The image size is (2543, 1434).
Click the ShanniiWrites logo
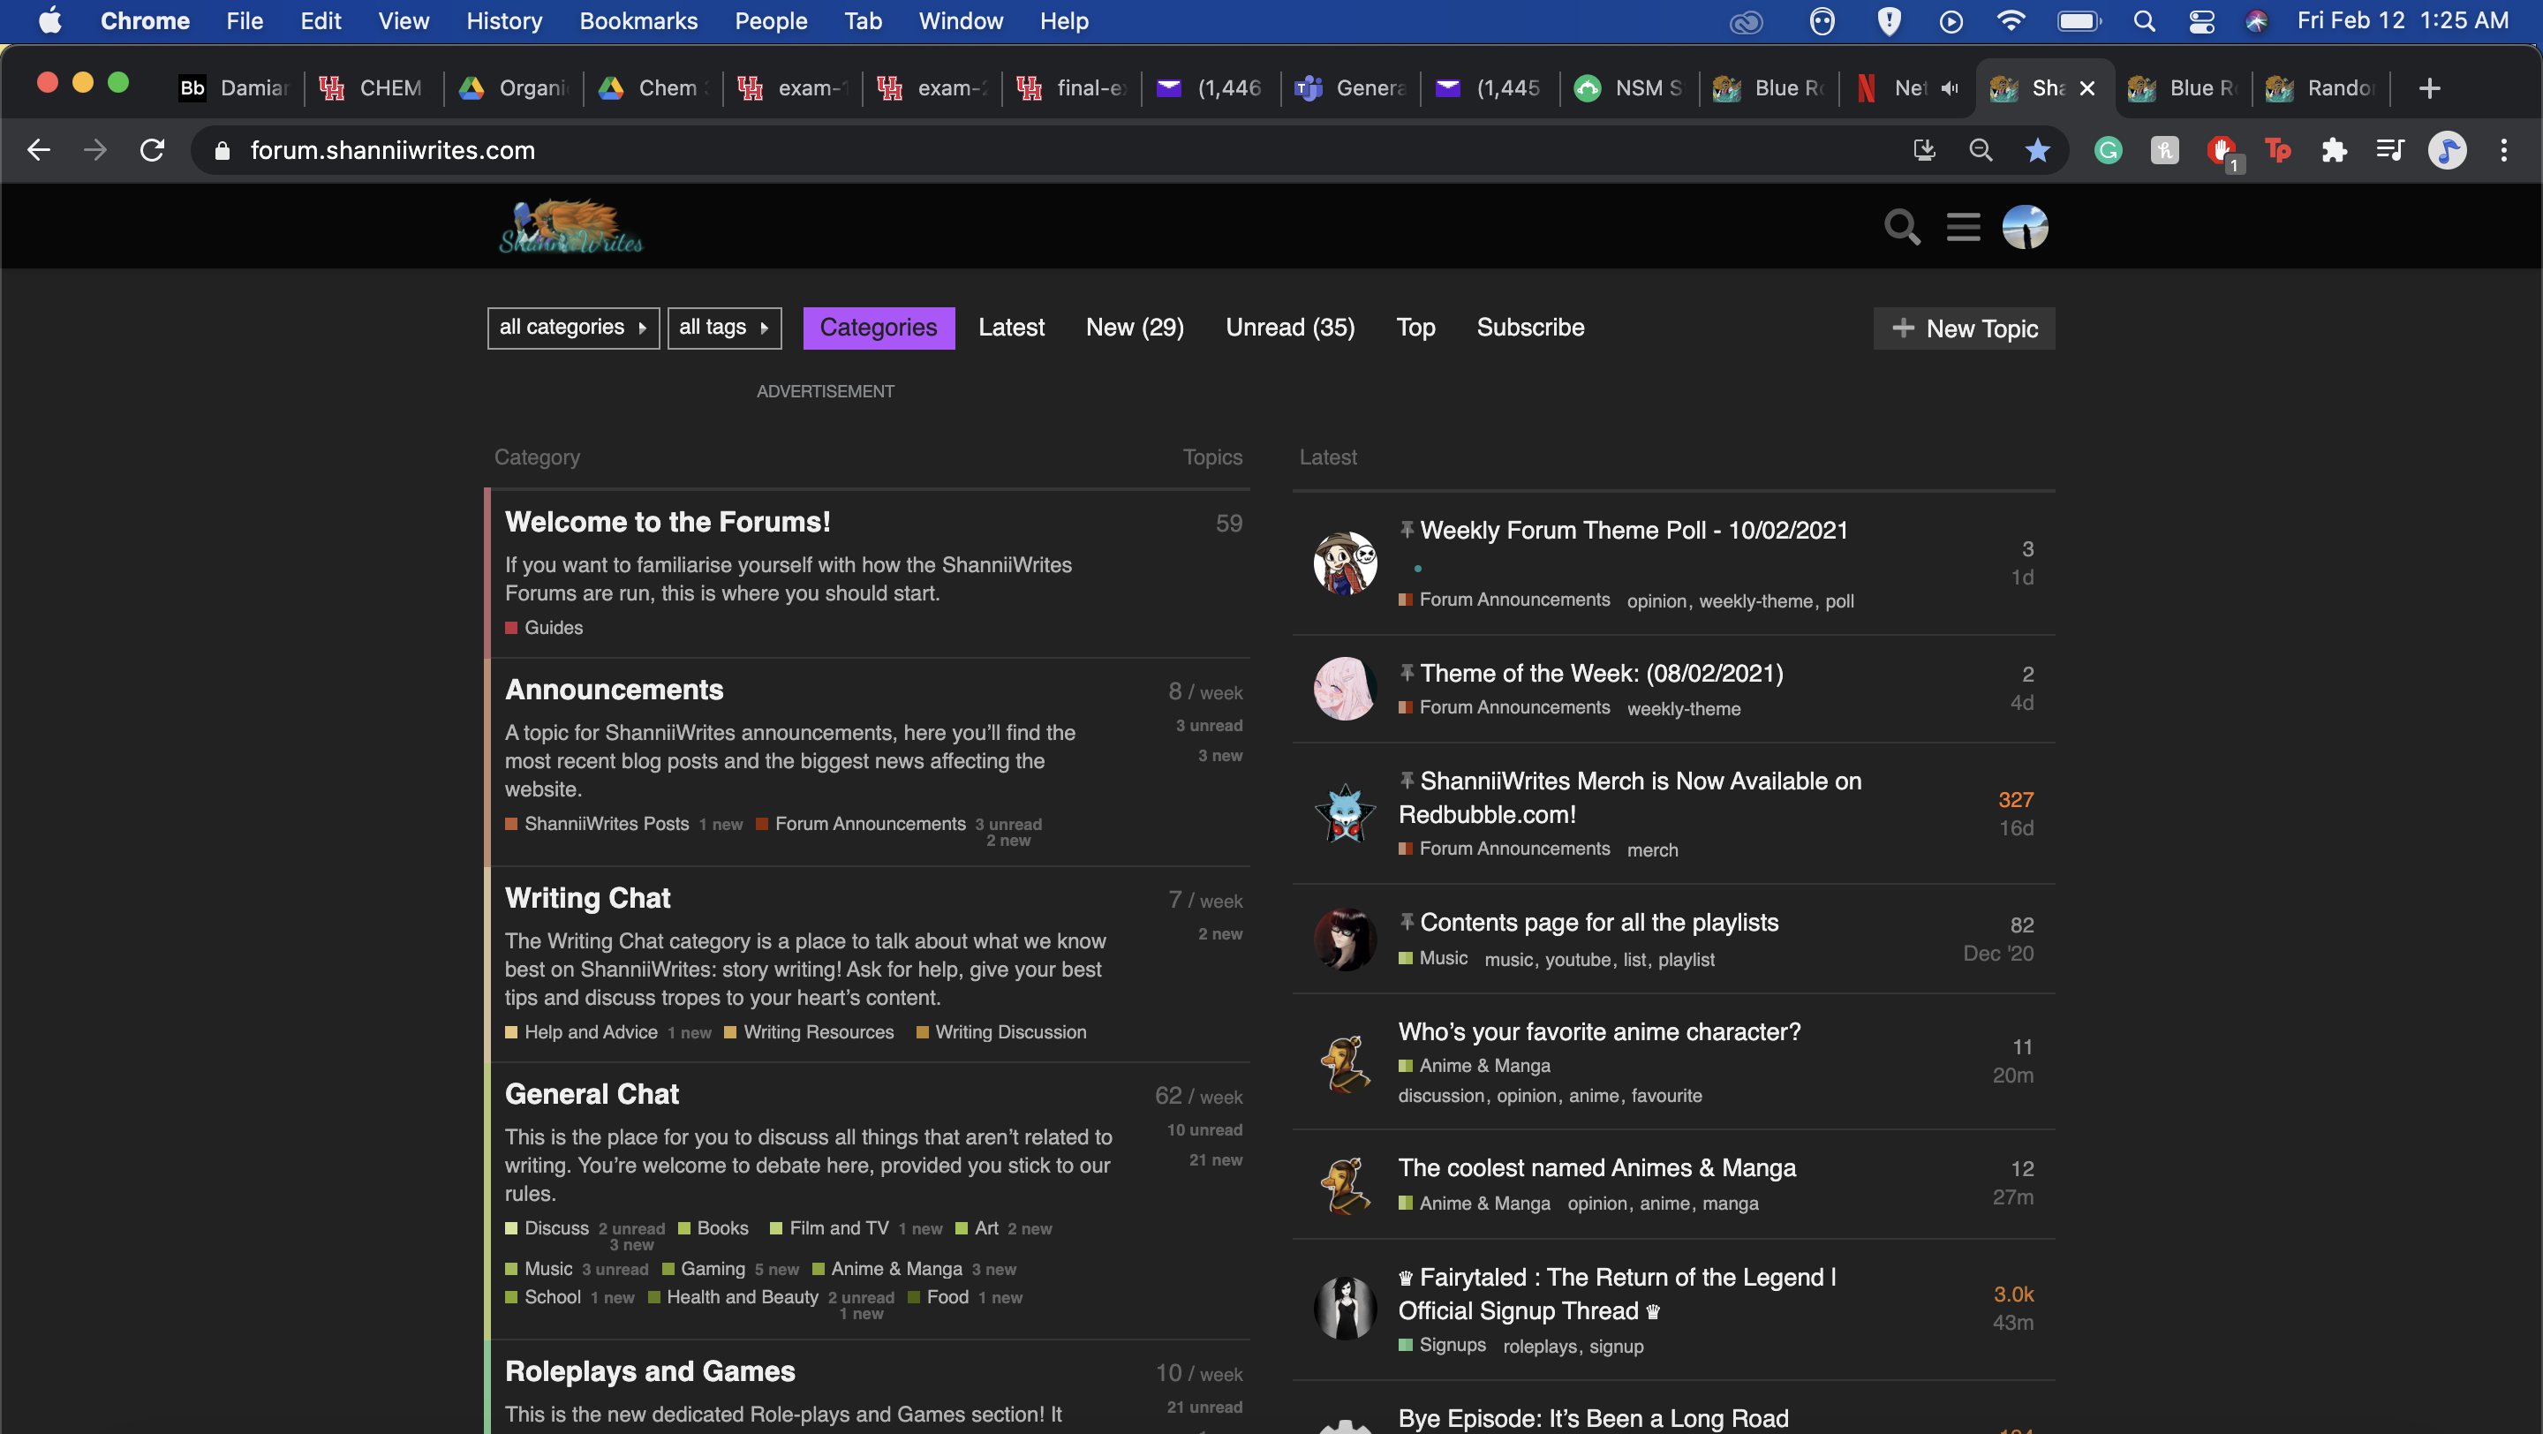[x=571, y=228]
